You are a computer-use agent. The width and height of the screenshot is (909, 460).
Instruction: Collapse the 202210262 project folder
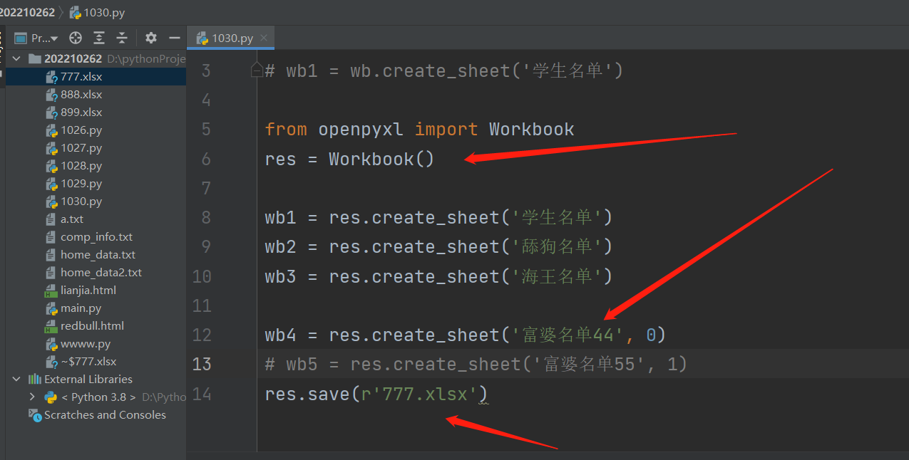[x=17, y=58]
